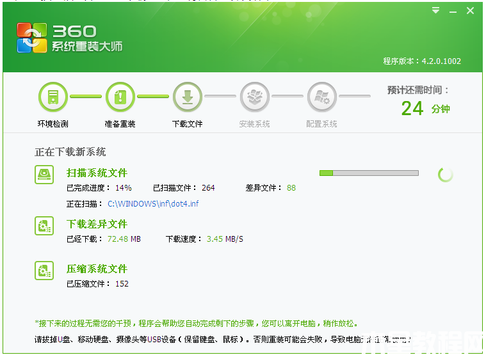Select the 环境检测 step label
Image resolution: width=486 pixels, height=355 pixels.
point(53,124)
